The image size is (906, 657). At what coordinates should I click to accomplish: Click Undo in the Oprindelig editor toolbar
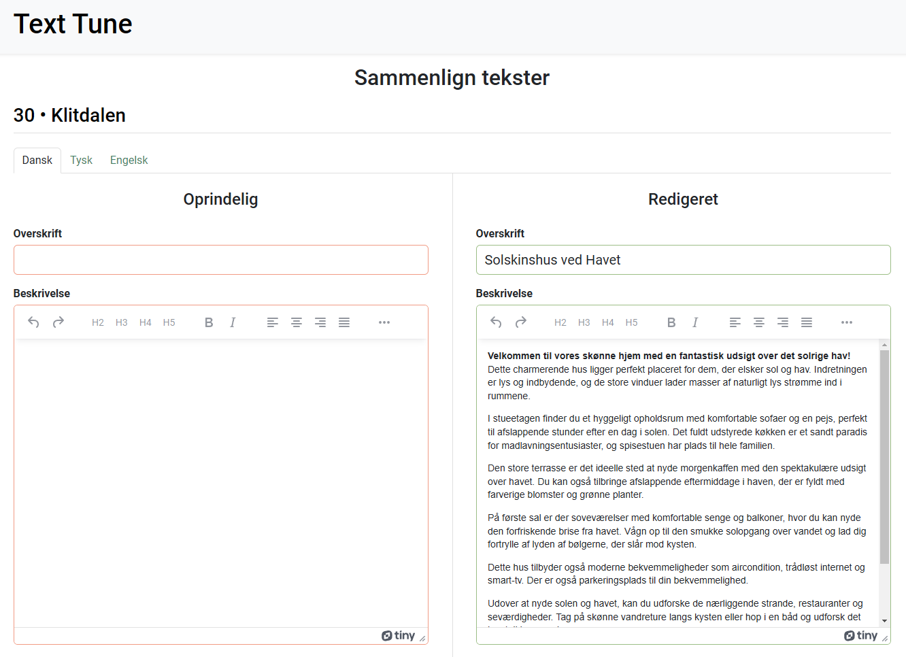tap(33, 322)
